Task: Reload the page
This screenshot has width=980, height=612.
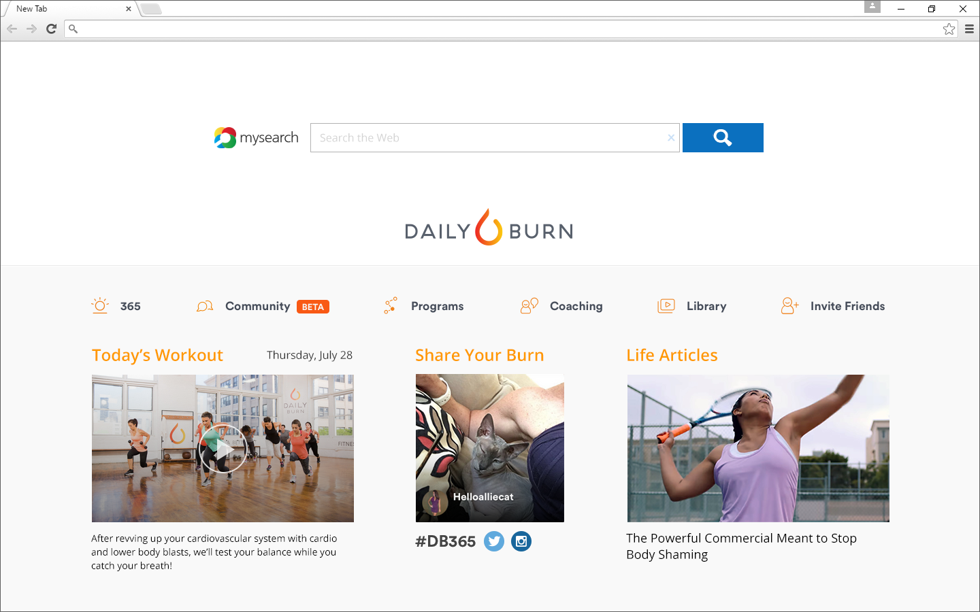Action: coord(51,29)
